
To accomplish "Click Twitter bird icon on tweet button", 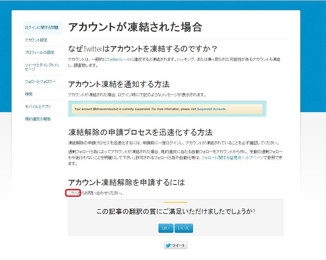I will coord(168,246).
